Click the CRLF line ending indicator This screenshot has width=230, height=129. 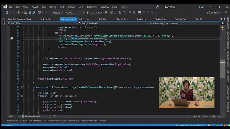221,116
